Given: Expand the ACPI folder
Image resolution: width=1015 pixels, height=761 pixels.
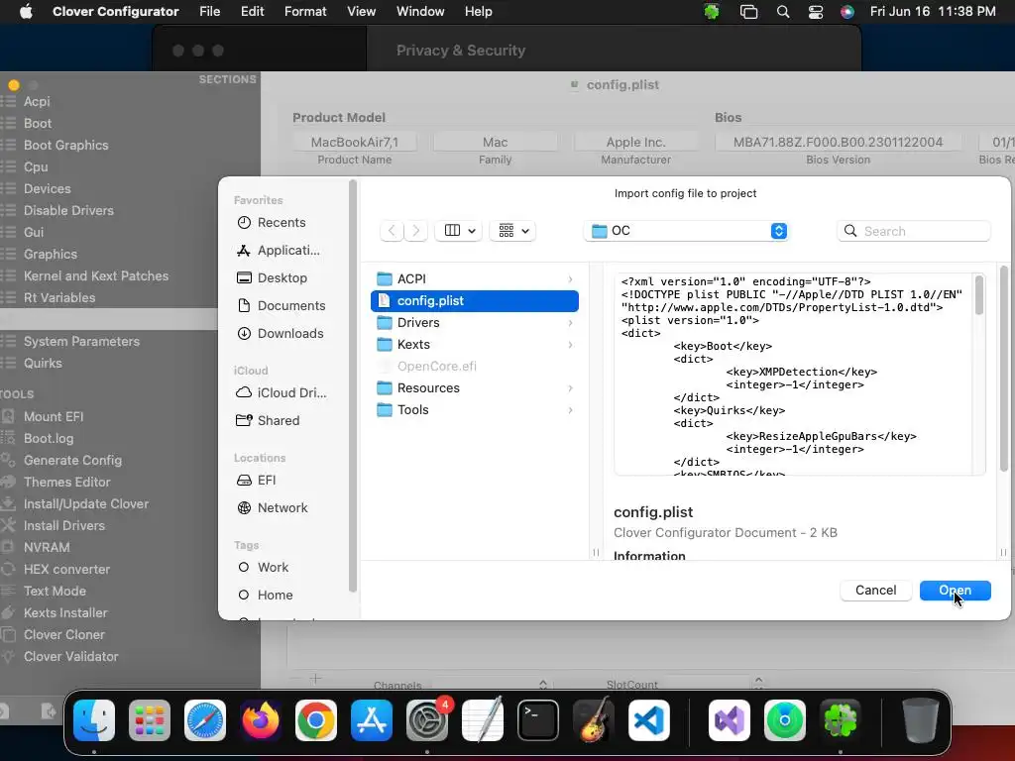Looking at the screenshot, I should click(x=570, y=278).
